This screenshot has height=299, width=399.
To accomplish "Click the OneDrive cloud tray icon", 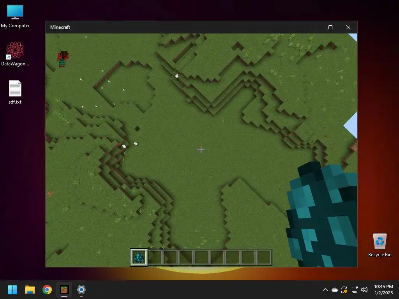I will point(335,290).
